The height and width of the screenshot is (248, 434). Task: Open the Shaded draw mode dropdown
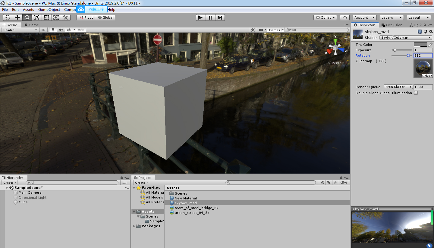tap(20, 30)
